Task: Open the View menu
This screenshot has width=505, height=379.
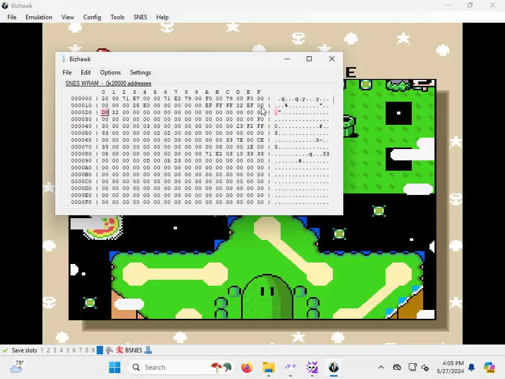Action: click(x=68, y=17)
